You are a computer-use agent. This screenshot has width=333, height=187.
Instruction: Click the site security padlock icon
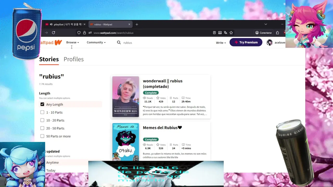(x=85, y=33)
